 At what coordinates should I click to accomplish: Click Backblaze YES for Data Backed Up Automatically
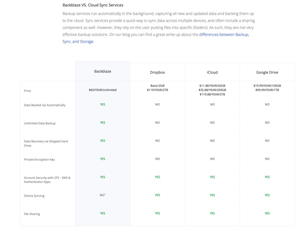[102, 104]
